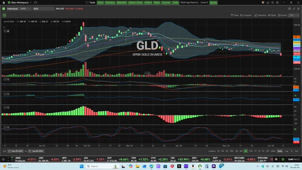Expand chart panel to full screen

[294, 9]
